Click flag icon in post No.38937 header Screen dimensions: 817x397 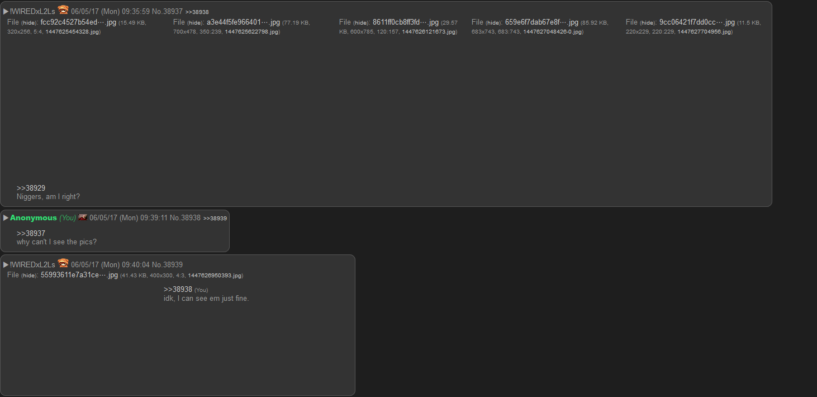point(63,10)
